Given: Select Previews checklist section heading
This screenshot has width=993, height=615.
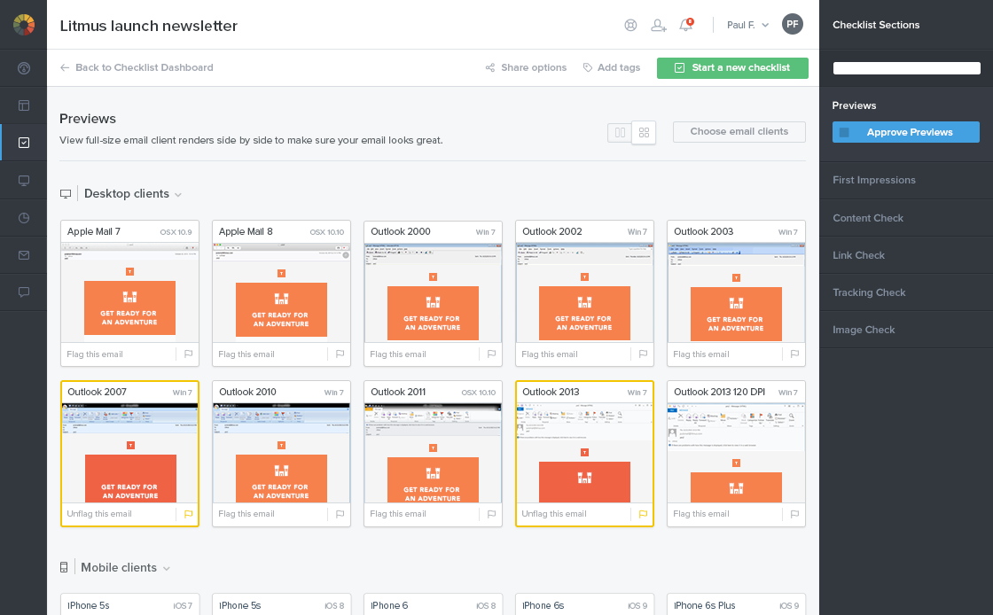Looking at the screenshot, I should click(854, 105).
